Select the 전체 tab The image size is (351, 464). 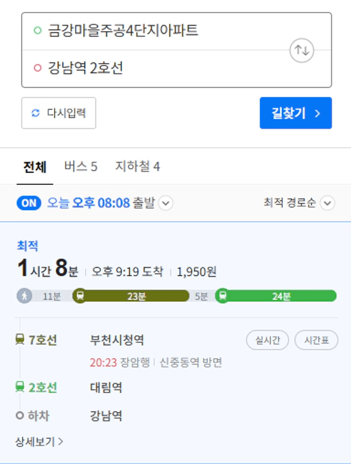(35, 167)
